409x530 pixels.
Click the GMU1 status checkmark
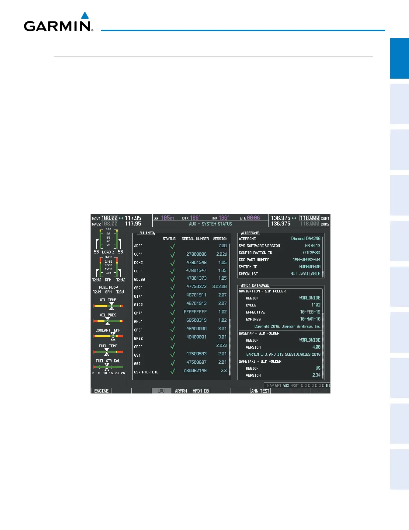tap(172, 321)
